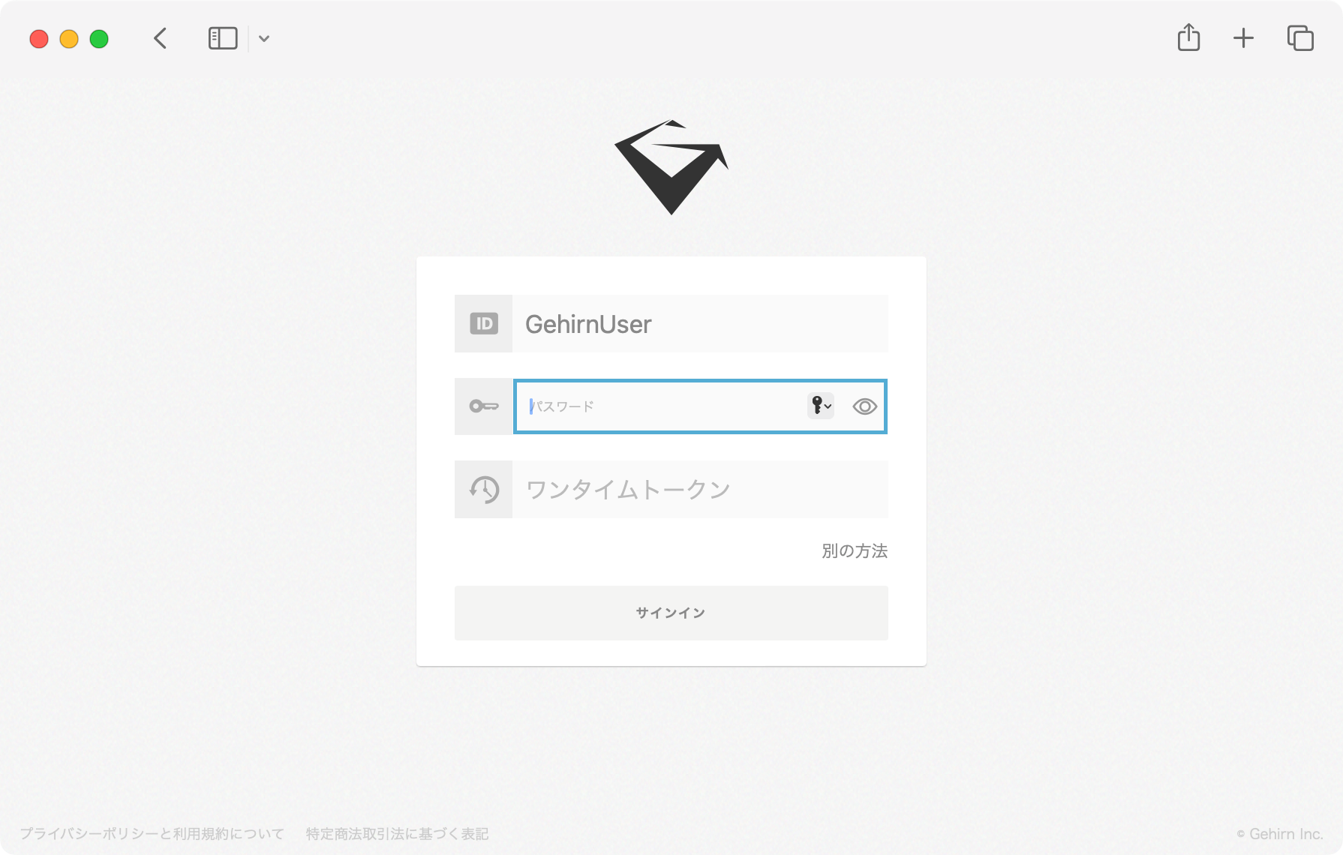This screenshot has height=855, width=1343.
Task: Click the clock icon beside the one-time token field
Action: (483, 489)
